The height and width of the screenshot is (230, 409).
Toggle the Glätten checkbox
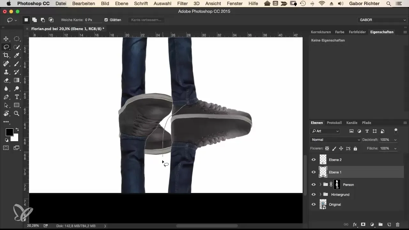[106, 20]
